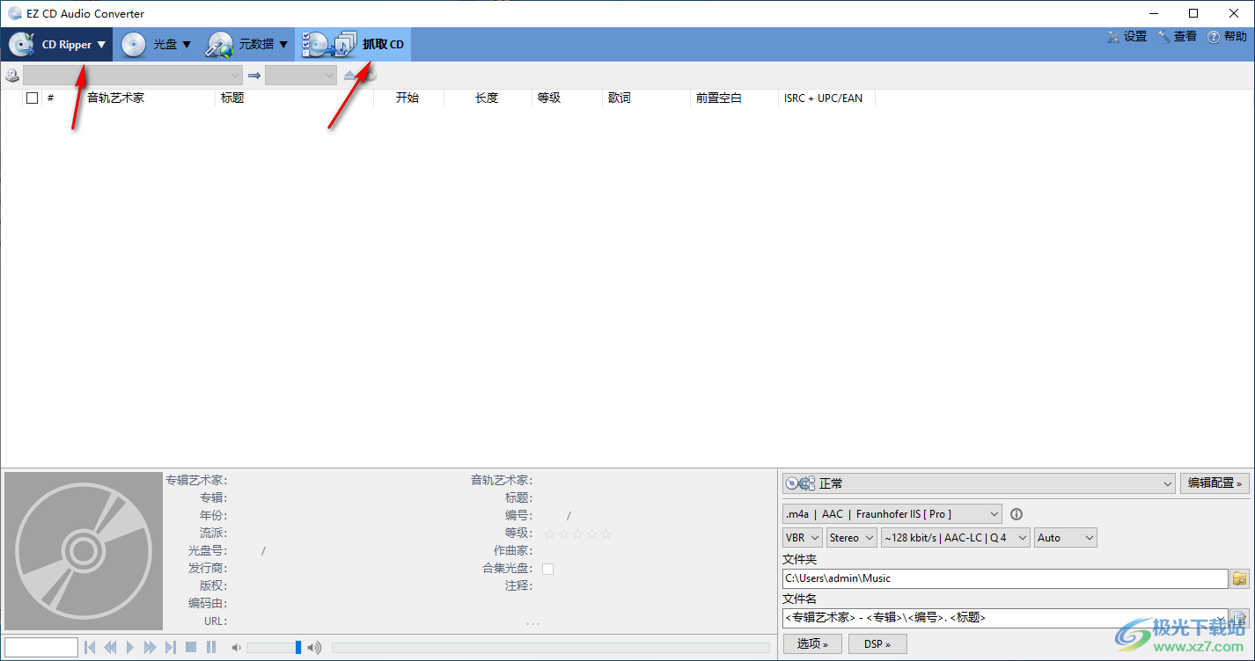The height and width of the screenshot is (661, 1255).
Task: Stop playback
Action: coord(191,647)
